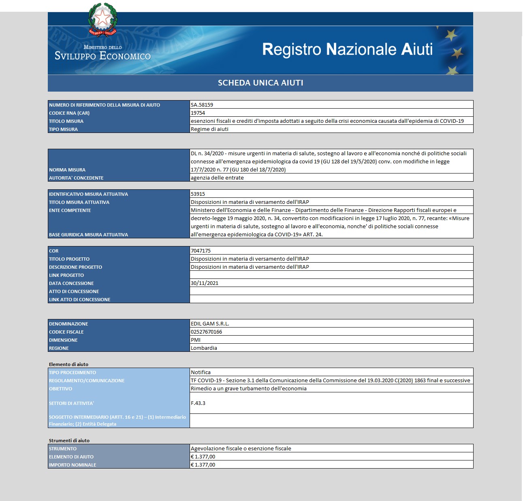Select the COR value 7047175
The image size is (523, 501).
(201, 250)
